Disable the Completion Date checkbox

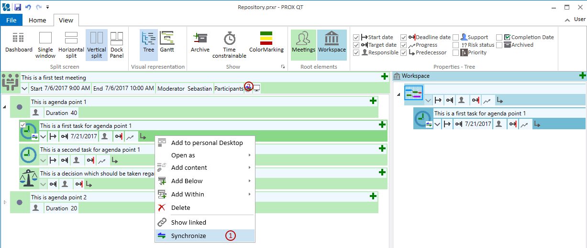pyautogui.click(x=499, y=37)
